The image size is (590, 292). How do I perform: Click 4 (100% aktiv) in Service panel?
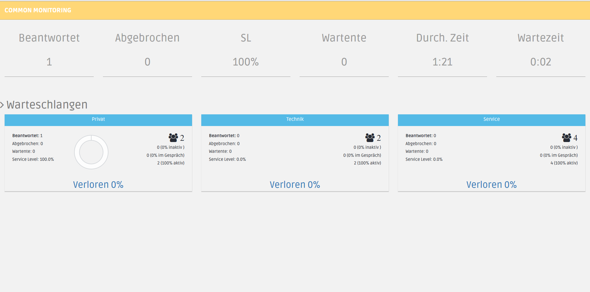click(564, 163)
